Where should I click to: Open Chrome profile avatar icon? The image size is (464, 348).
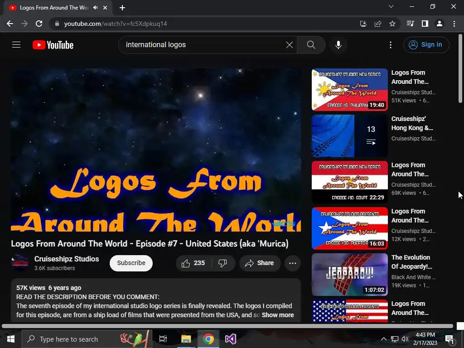440,24
